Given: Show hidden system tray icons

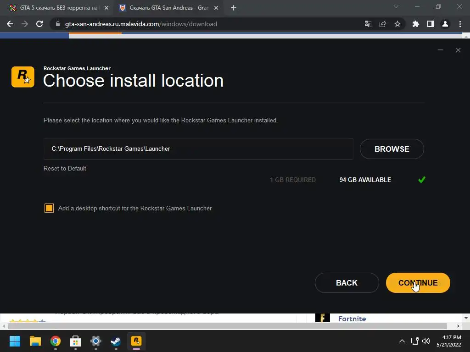Looking at the screenshot, I should pyautogui.click(x=402, y=341).
